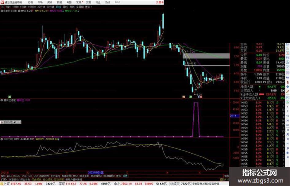
Task: Click the 周 weekly shortcut in right sidebar
Action: (x=288, y=134)
